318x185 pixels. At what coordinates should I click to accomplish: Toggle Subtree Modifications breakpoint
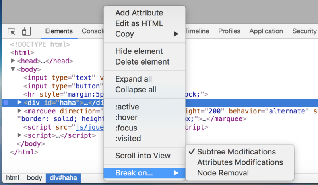[x=236, y=152]
